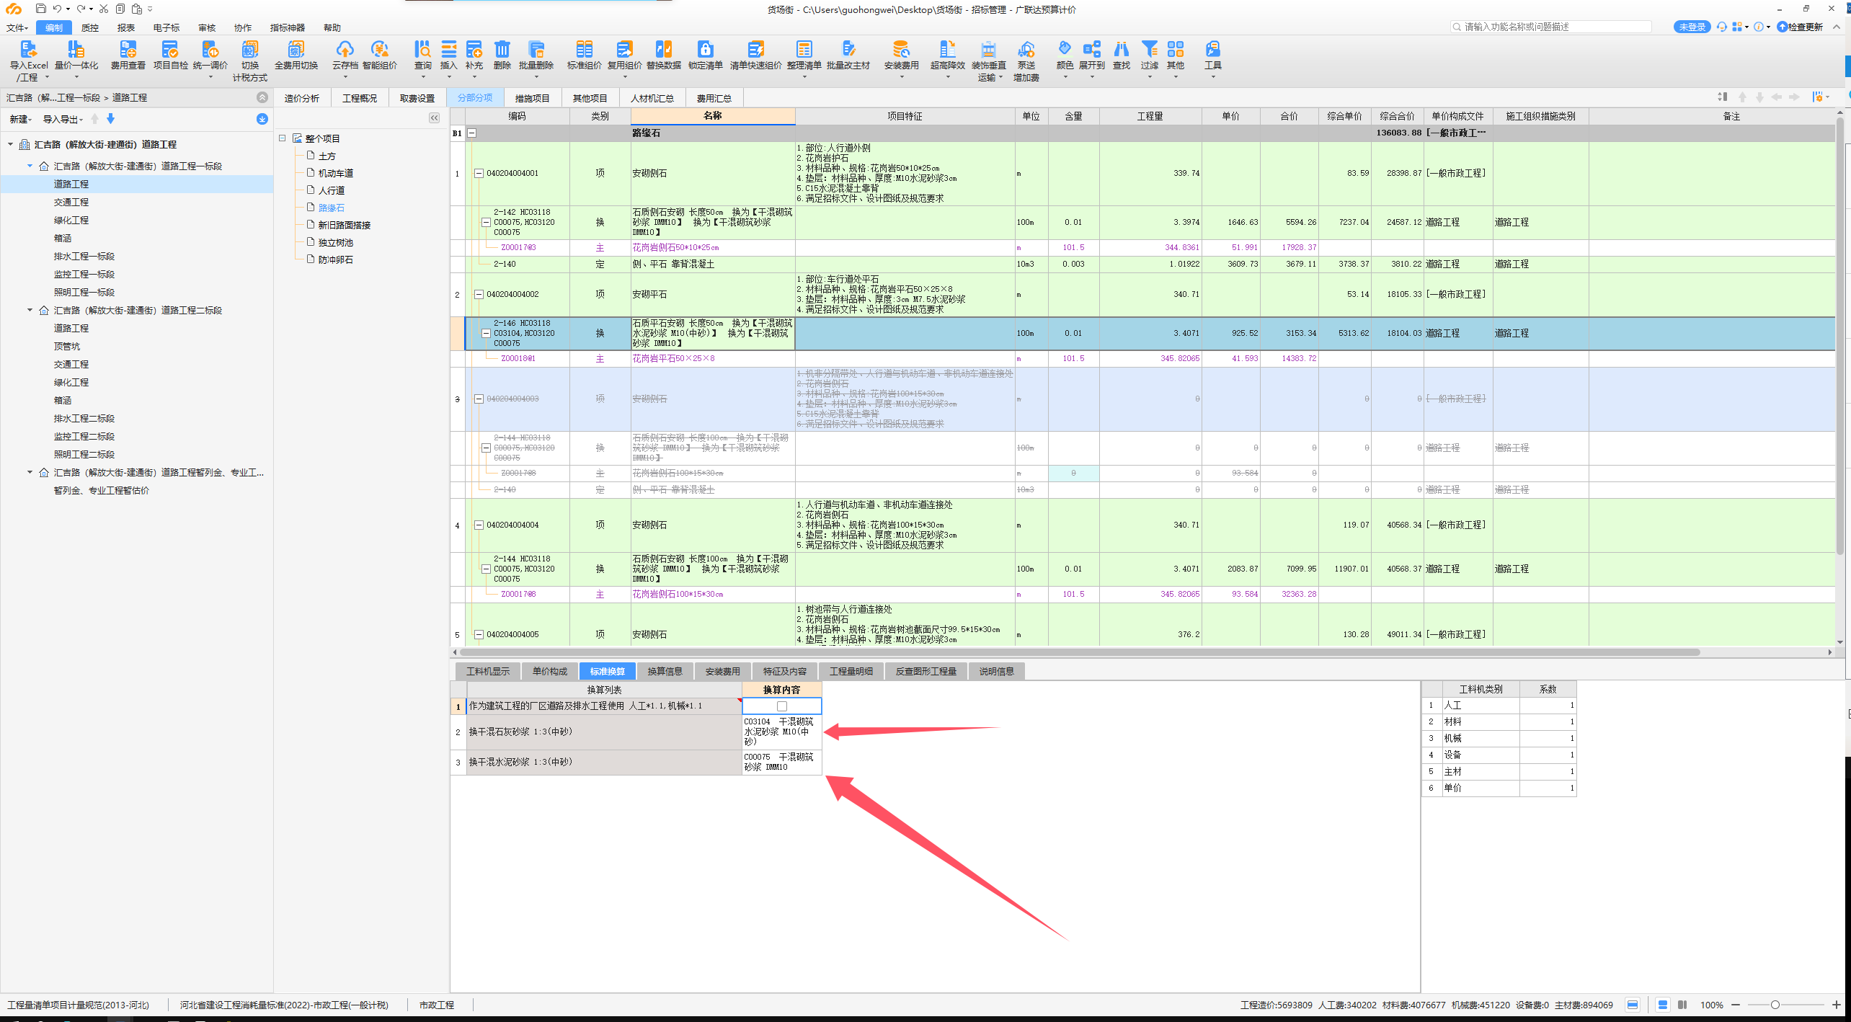Collapse the 整个项目 tree node
Image resolution: width=1851 pixels, height=1022 pixels.
pyautogui.click(x=282, y=138)
